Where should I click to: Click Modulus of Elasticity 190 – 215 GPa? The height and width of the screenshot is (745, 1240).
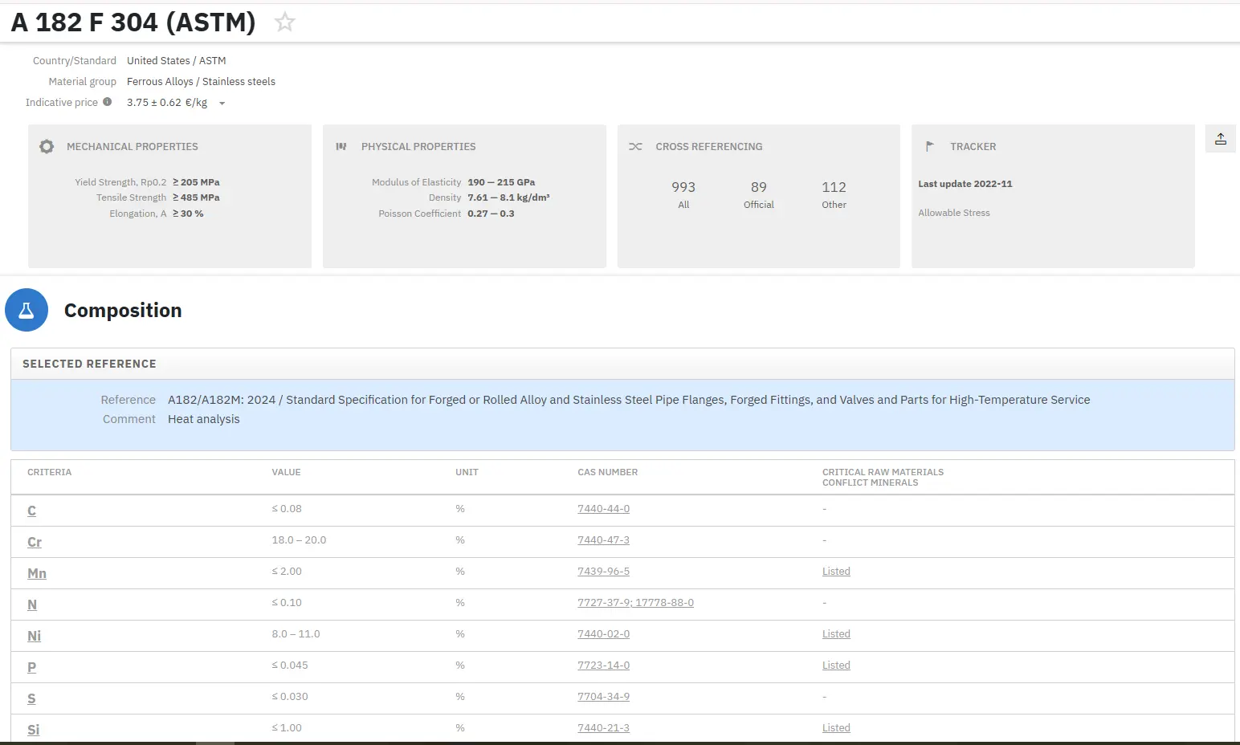501,182
